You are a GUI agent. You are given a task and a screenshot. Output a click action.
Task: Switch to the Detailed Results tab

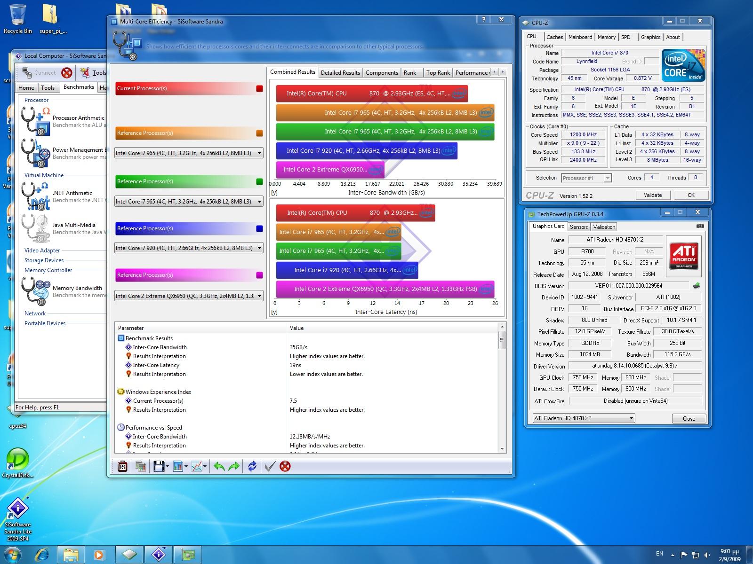(340, 73)
